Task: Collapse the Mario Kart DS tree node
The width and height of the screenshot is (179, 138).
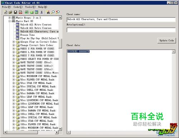Action: 10,21
